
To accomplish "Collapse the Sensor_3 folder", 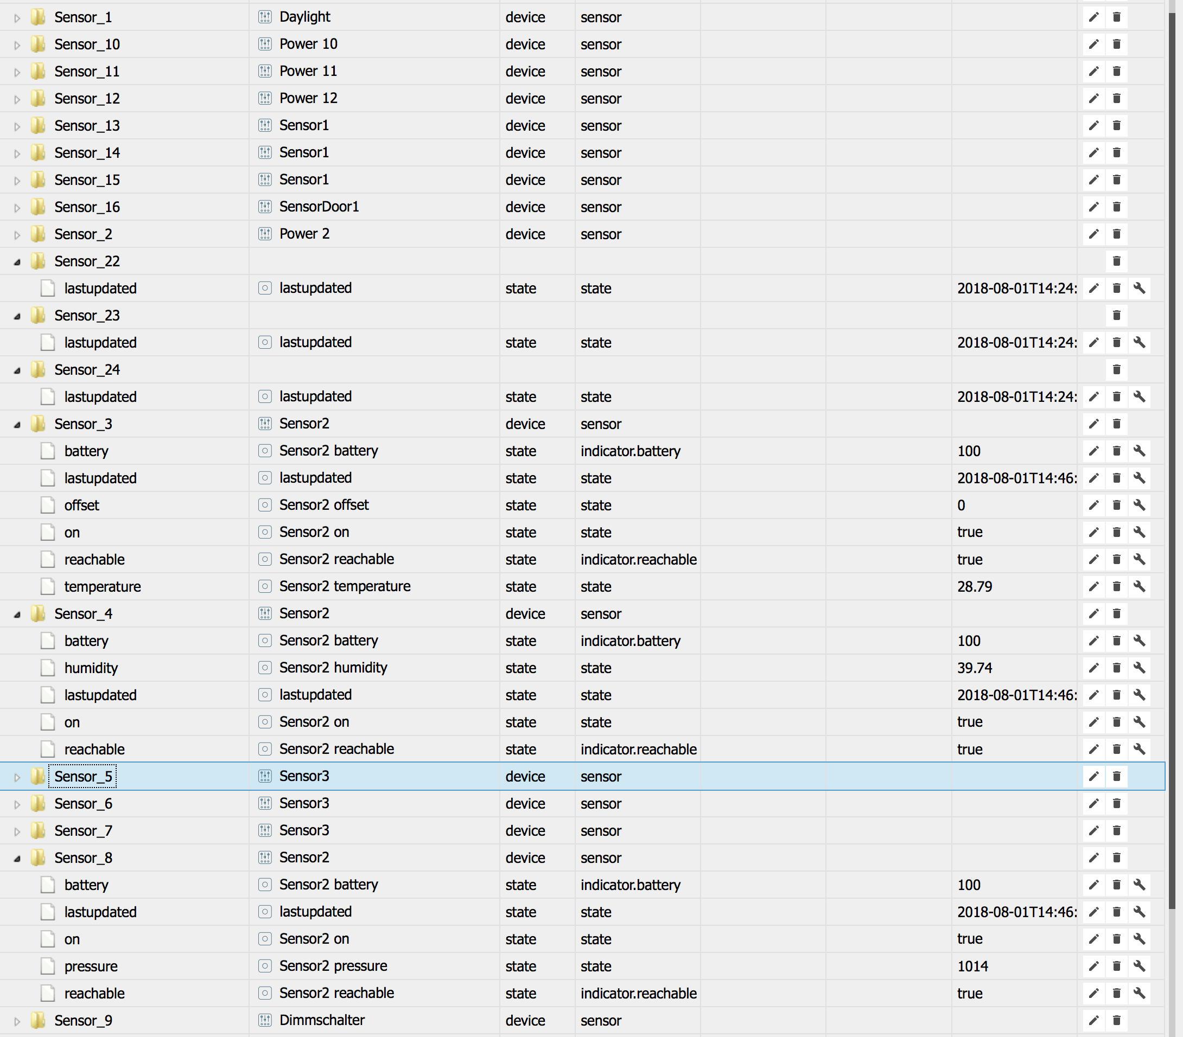I will point(17,425).
